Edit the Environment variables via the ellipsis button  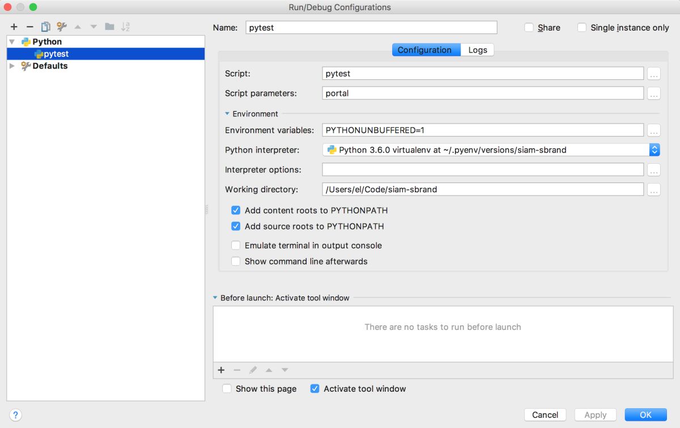[654, 130]
